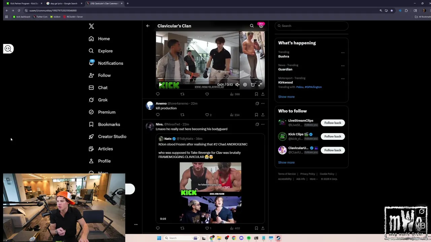Open Articles in the sidebar
Viewport: 431px width, 242px height.
101,149
